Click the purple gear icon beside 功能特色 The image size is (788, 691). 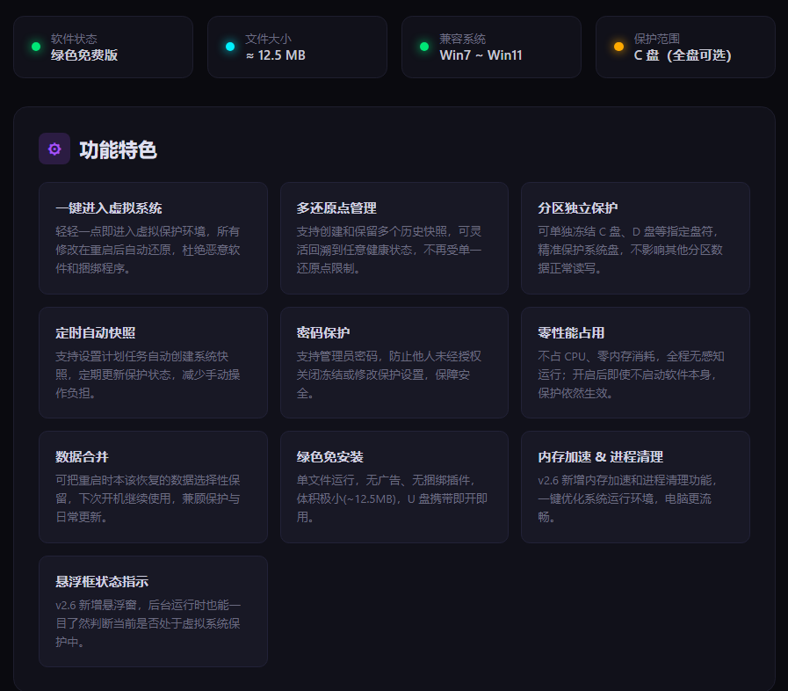click(54, 149)
